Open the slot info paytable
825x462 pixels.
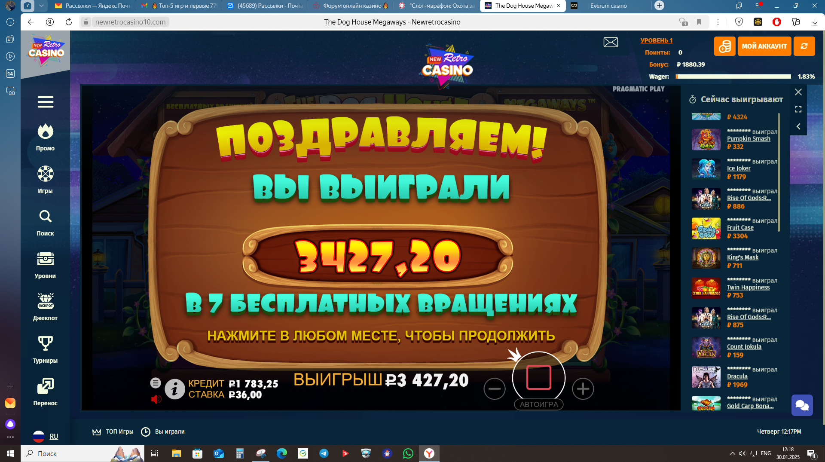(x=174, y=389)
